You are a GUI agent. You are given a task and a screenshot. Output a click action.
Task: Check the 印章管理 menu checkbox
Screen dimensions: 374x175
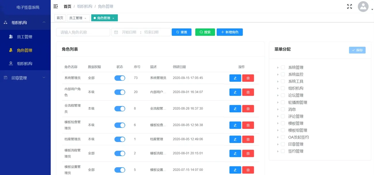pos(283,144)
